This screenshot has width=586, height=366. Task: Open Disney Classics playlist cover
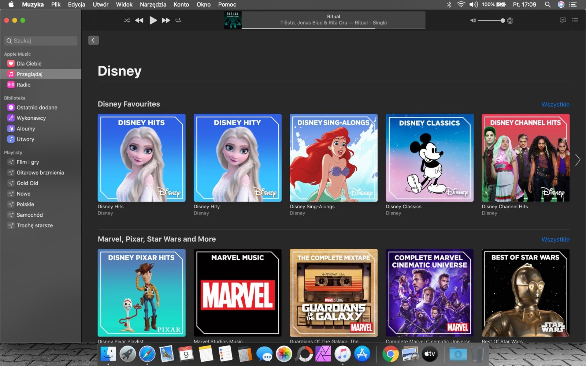point(430,158)
